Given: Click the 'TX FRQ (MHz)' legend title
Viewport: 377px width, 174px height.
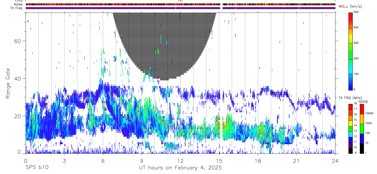Looking at the screenshot, I should tap(350, 98).
